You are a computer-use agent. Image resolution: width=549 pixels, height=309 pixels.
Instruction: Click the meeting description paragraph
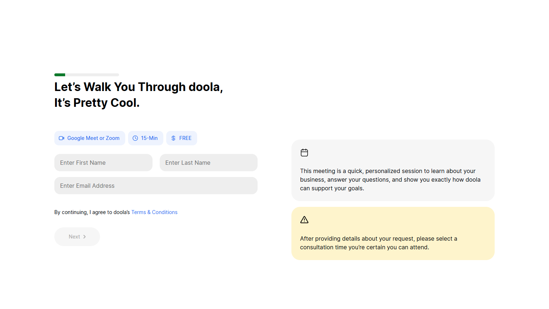pyautogui.click(x=390, y=180)
